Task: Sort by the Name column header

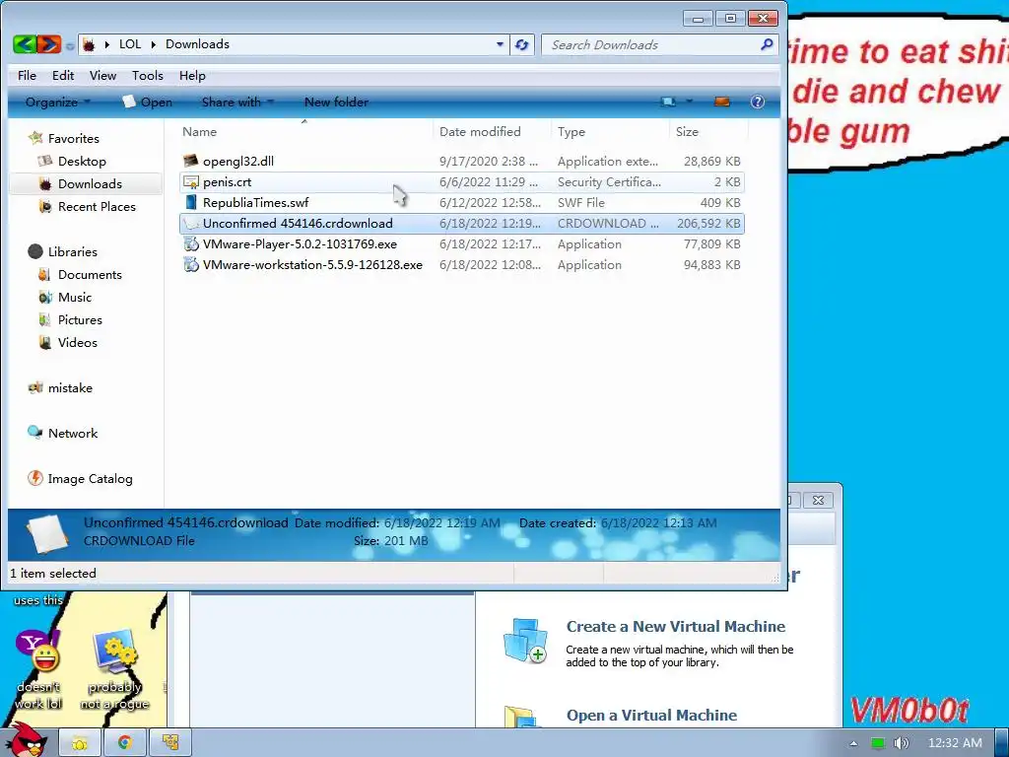Action: click(x=304, y=131)
